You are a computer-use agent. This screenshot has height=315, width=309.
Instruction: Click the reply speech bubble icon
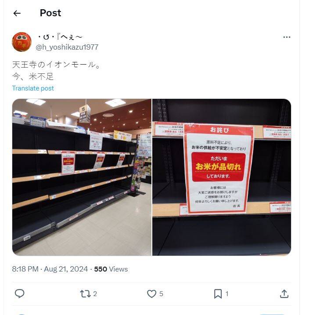[x=20, y=293]
